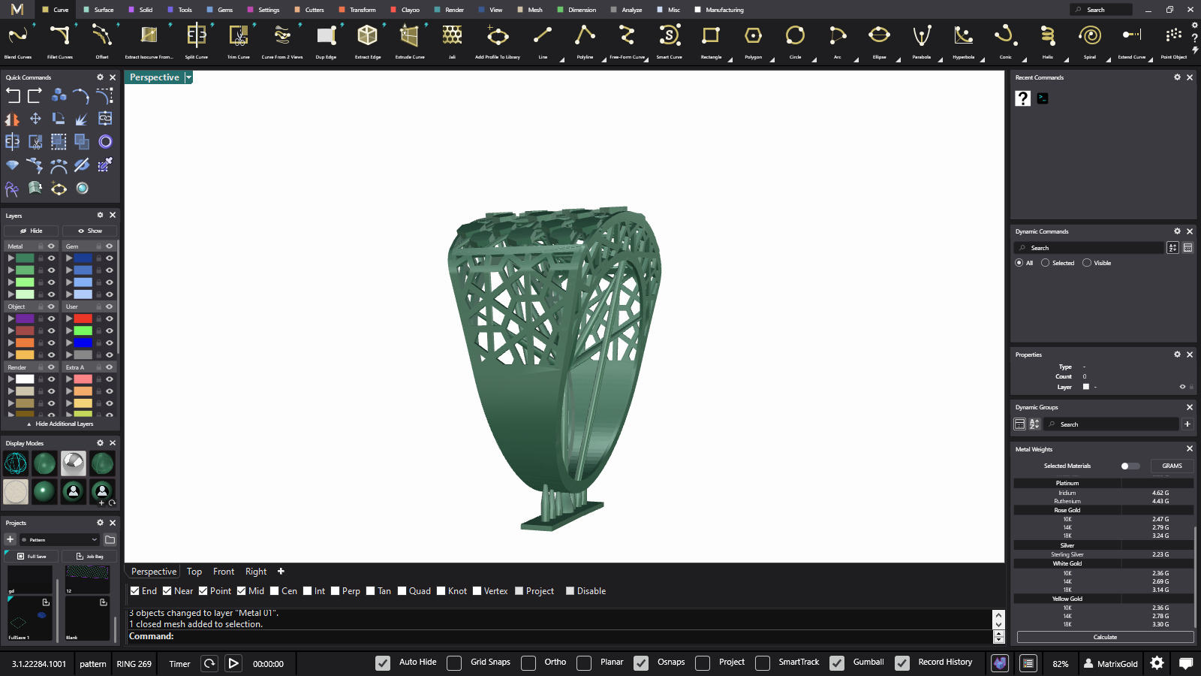
Task: Open the Surface menu tab
Action: (x=98, y=10)
